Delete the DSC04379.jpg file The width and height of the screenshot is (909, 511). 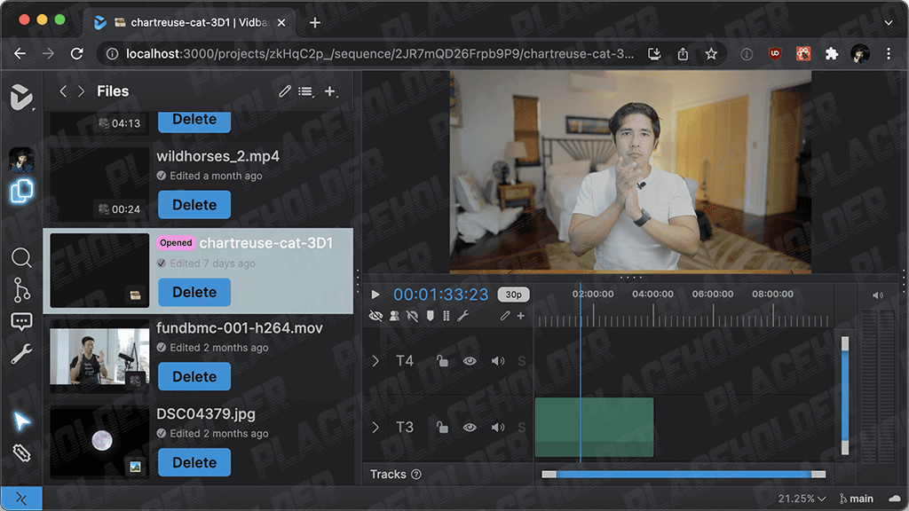coord(194,462)
